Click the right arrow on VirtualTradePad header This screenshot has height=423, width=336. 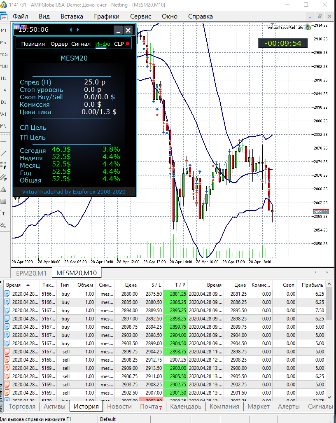point(78,30)
